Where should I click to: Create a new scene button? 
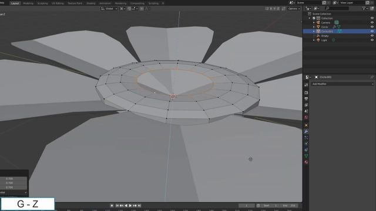click(x=324, y=2)
